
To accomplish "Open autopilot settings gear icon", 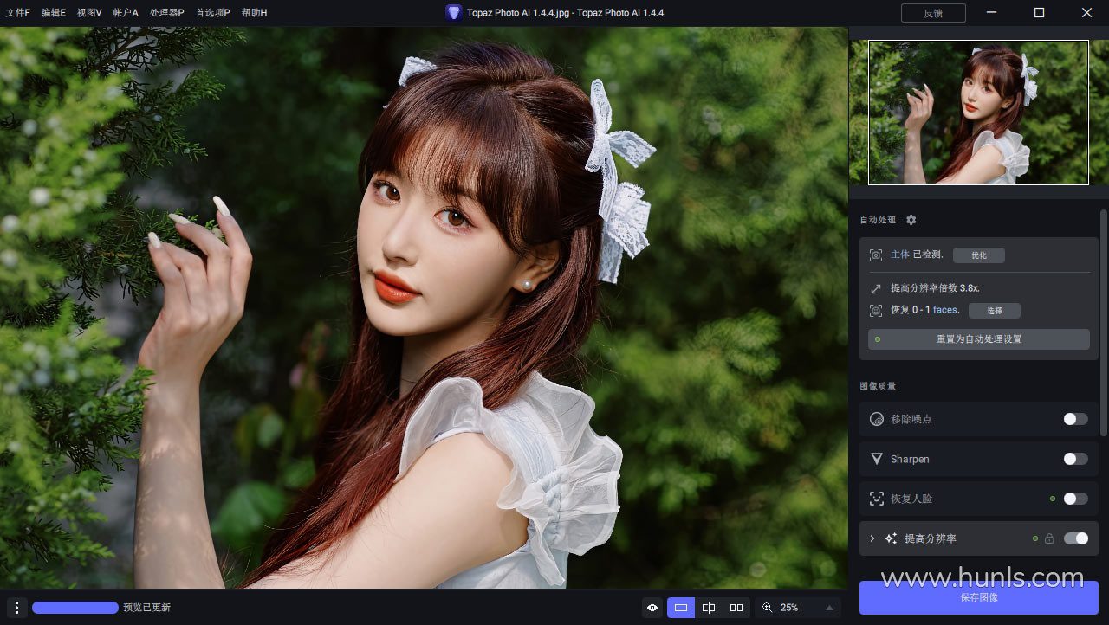I will (911, 220).
